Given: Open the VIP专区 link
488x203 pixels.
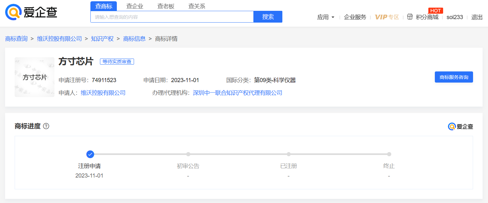Looking at the screenshot, I should [387, 17].
